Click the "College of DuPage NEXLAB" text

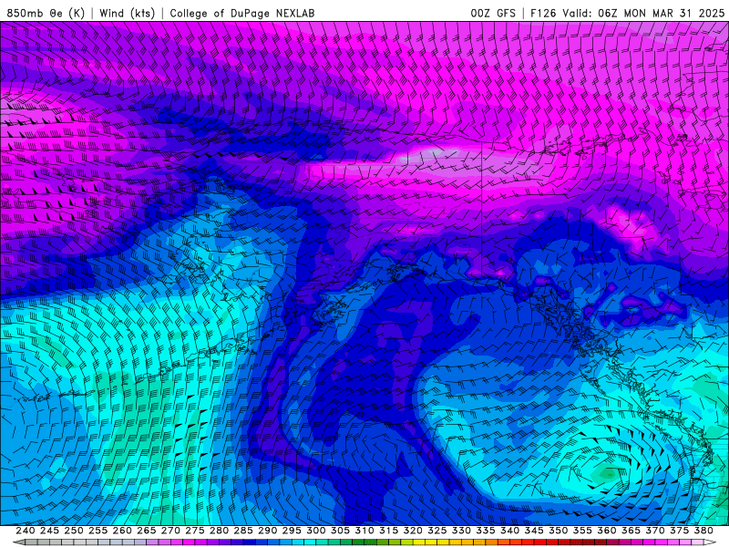[x=242, y=13]
